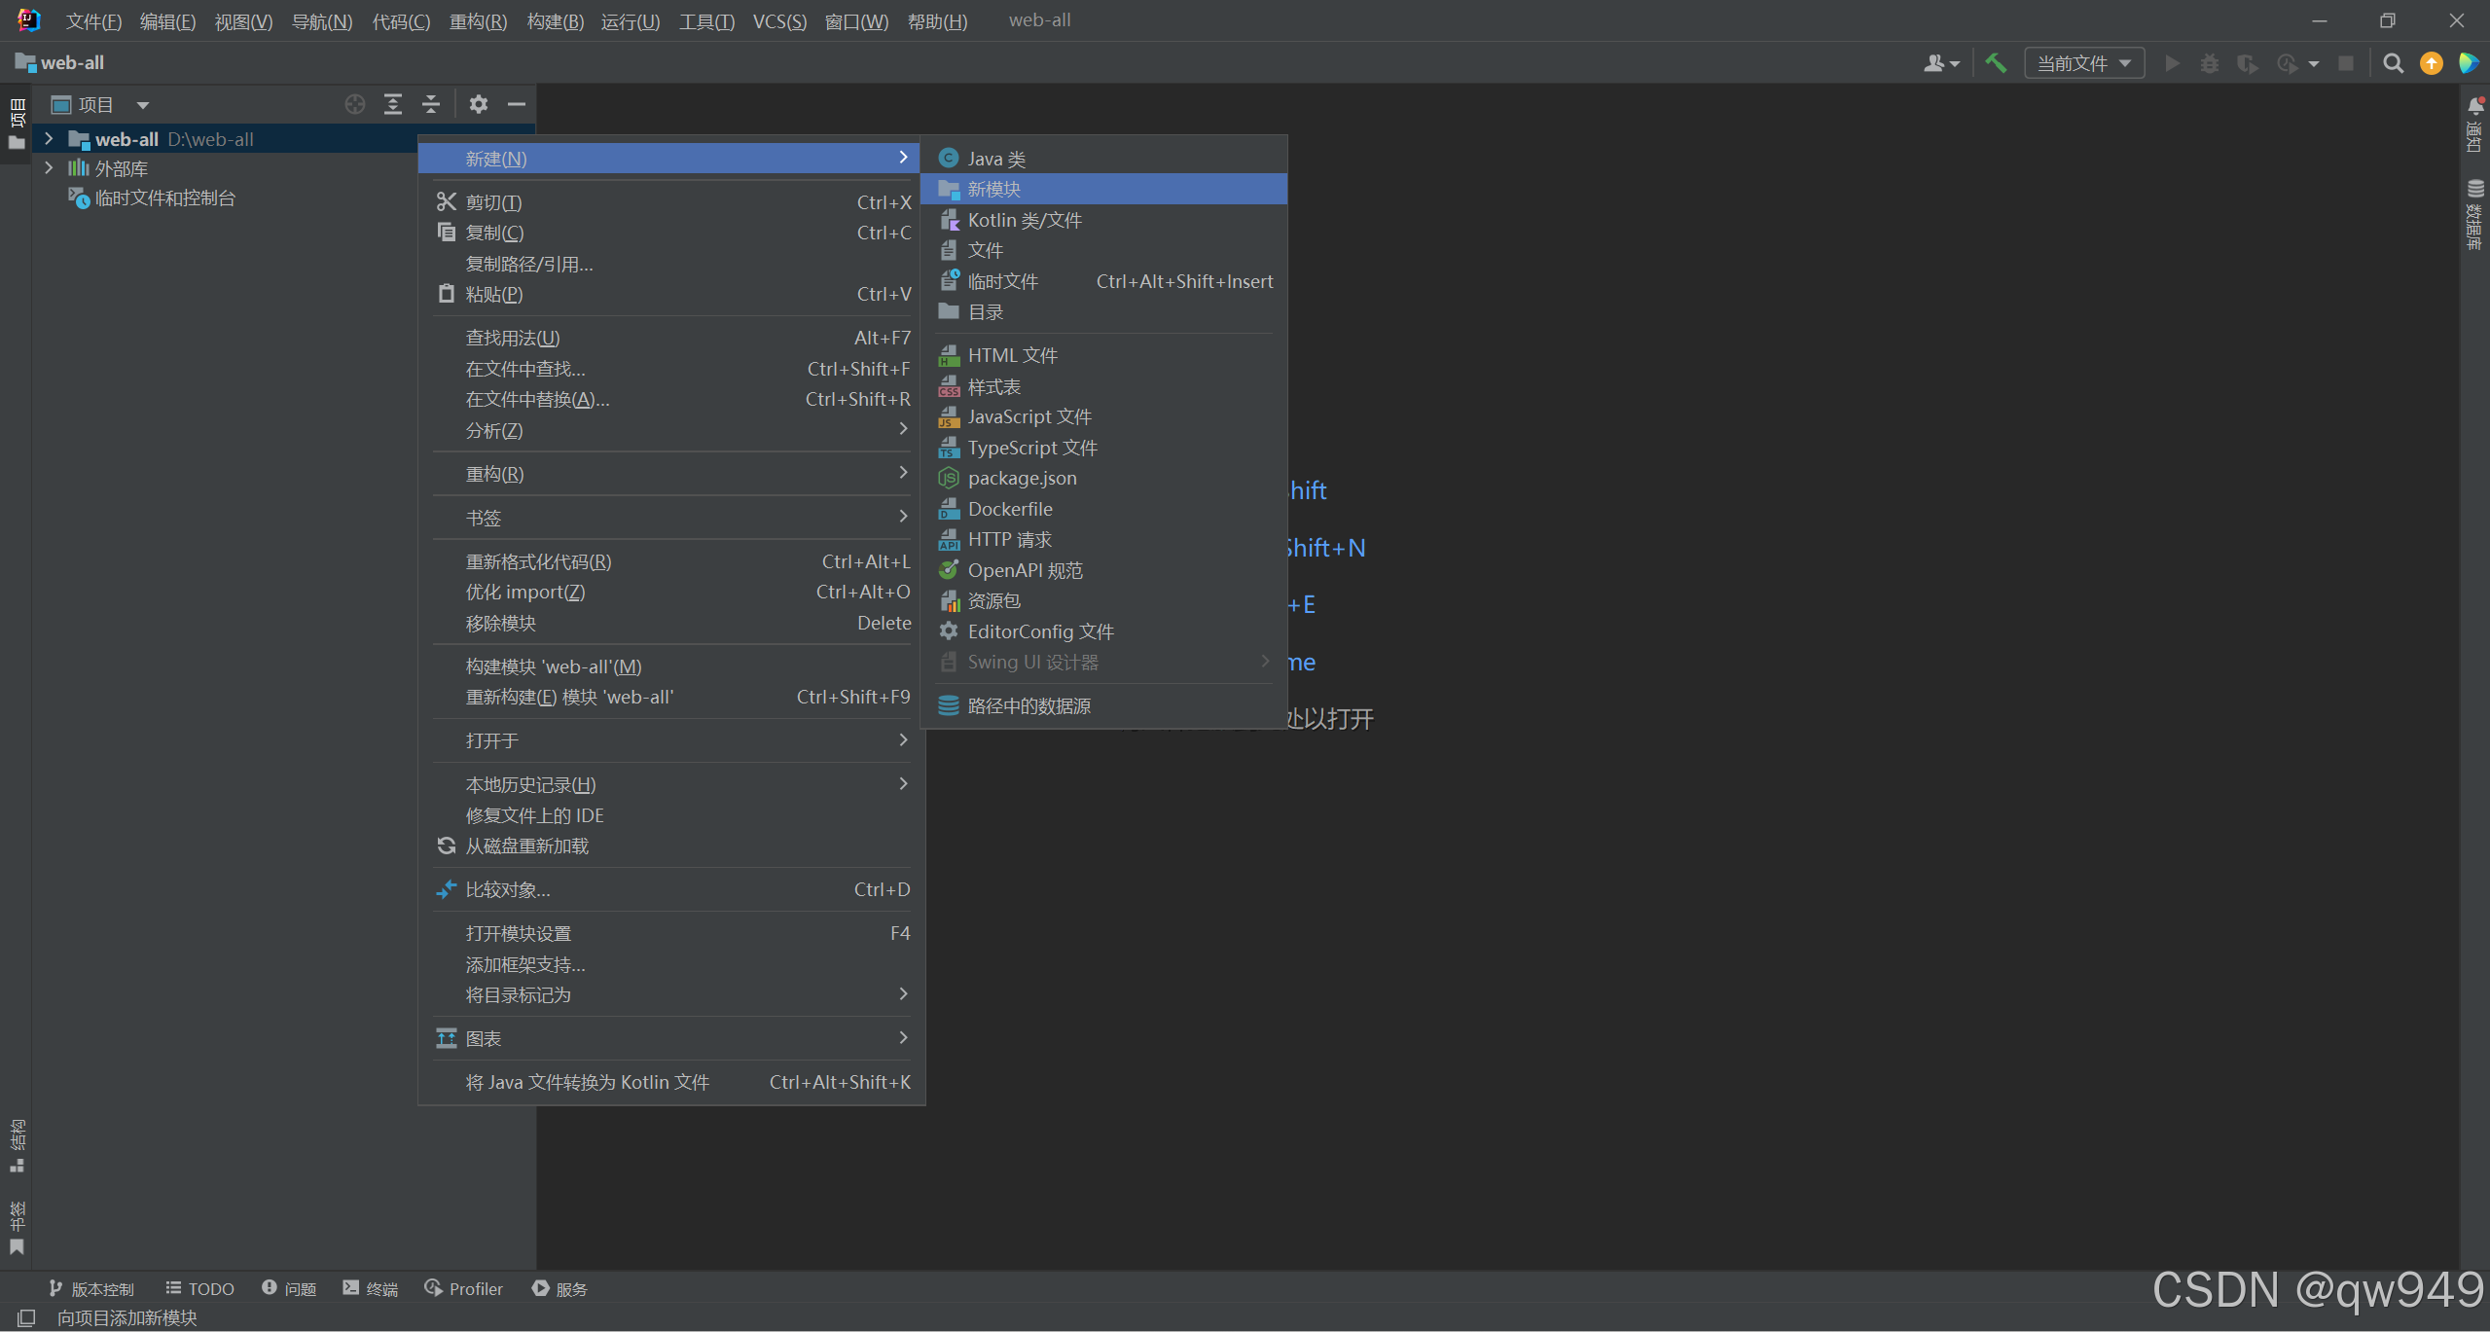Open the search everywhere magnifier icon

click(2393, 63)
